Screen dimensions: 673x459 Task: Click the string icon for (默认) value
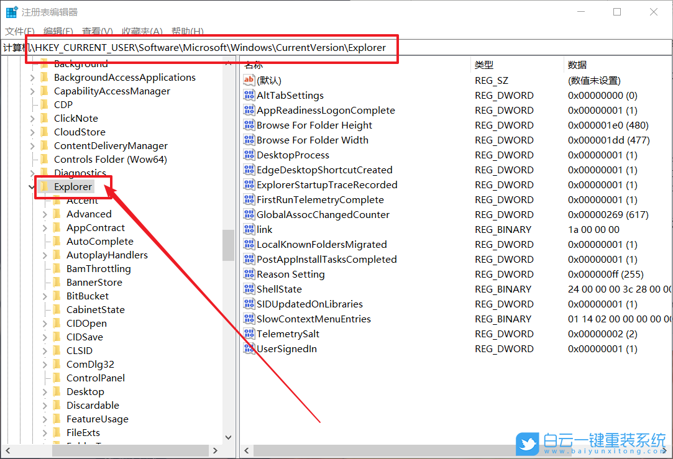[x=249, y=81]
